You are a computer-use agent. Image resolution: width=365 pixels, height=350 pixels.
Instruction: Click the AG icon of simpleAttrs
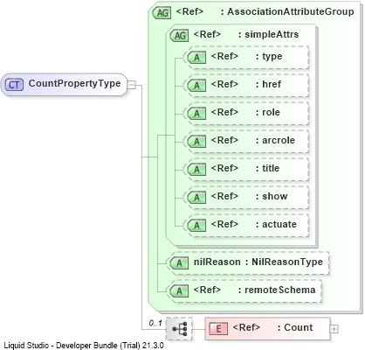(179, 35)
